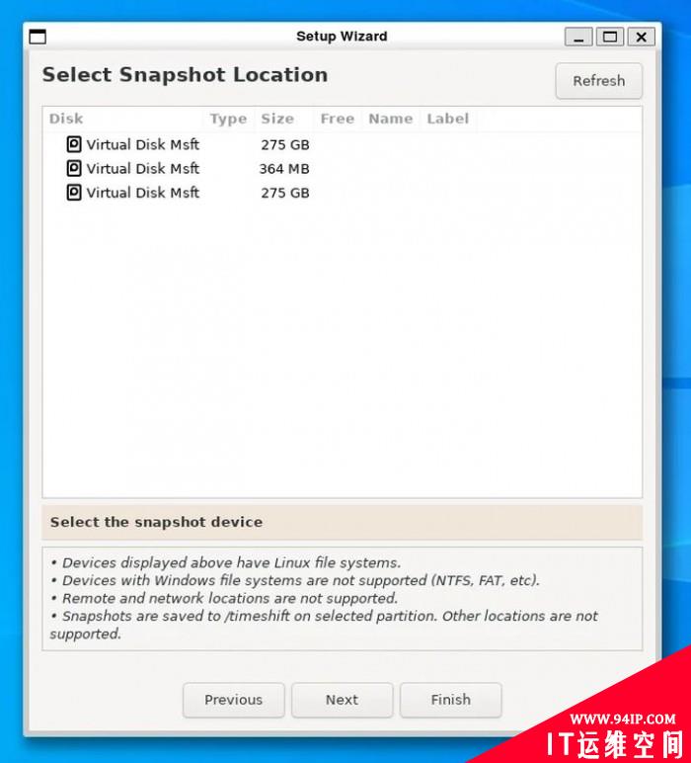Viewport: 691px width, 763px height.
Task: Click the Refresh button
Action: (x=598, y=81)
